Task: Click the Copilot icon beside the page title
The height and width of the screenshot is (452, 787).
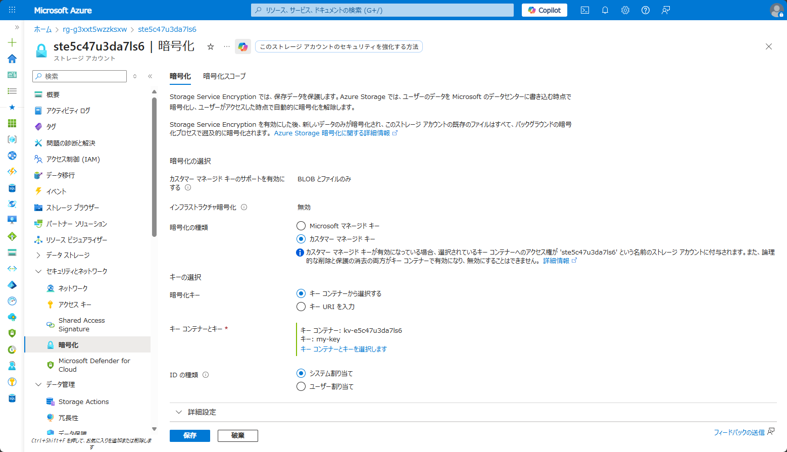Action: 243,46
